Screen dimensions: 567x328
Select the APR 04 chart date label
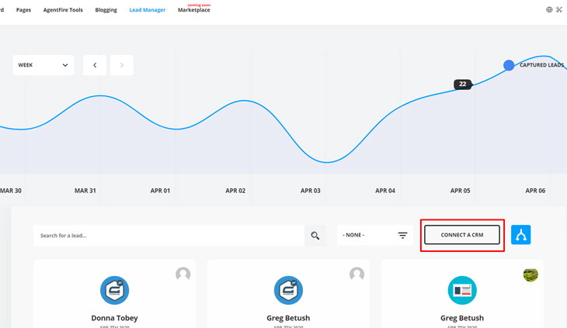(385, 191)
